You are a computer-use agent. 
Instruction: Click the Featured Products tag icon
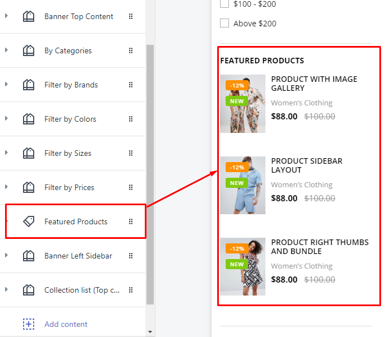click(29, 221)
